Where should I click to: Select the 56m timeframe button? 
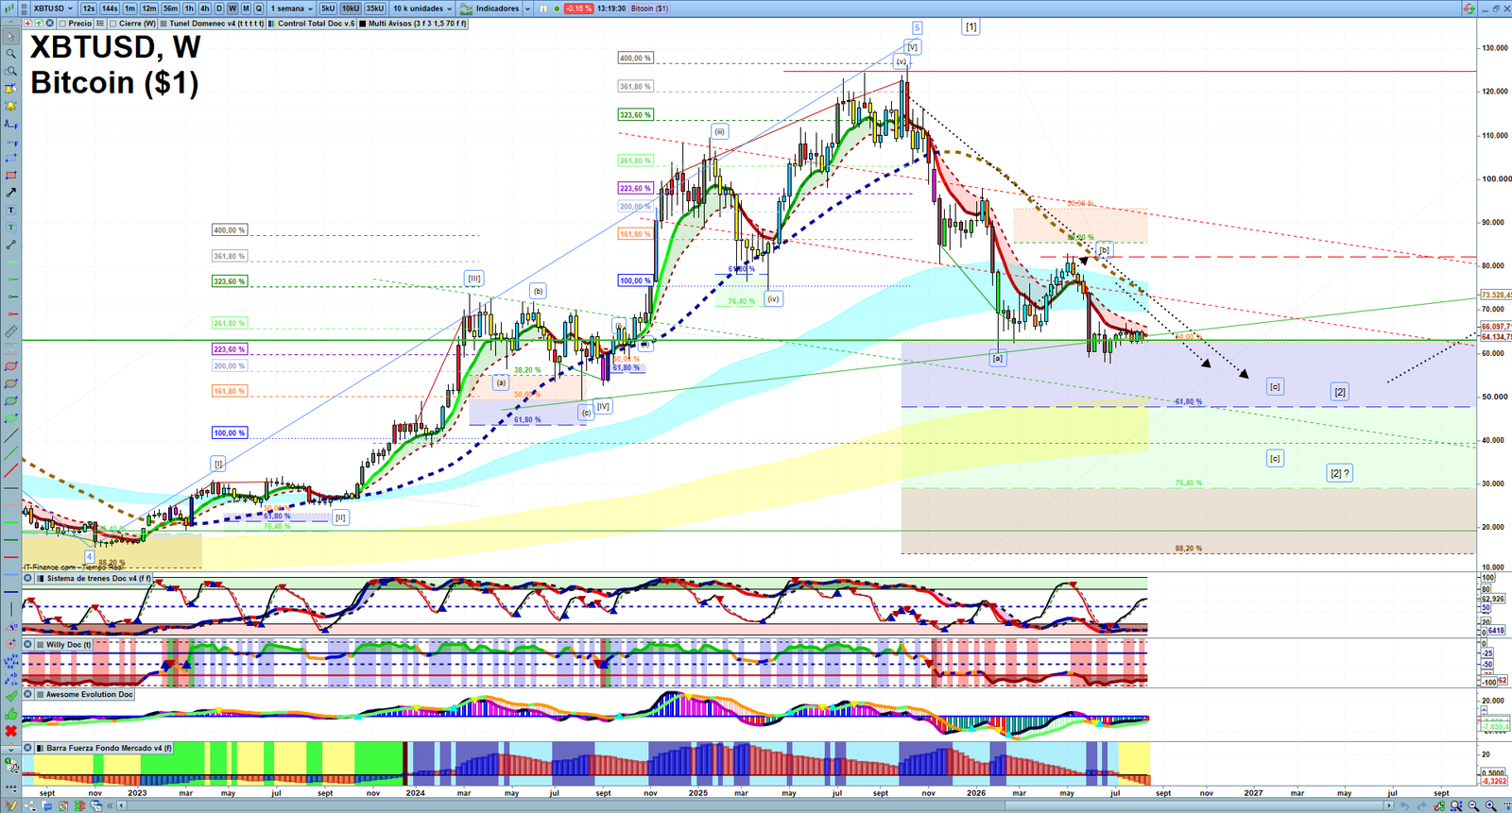[x=171, y=8]
